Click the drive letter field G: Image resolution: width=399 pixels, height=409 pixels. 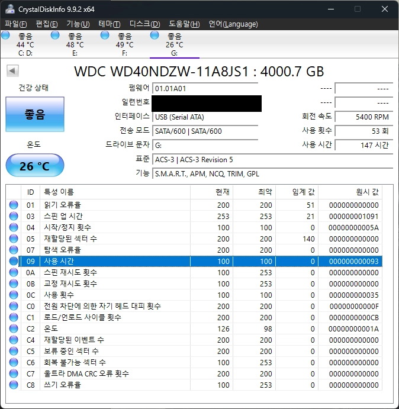pos(205,145)
